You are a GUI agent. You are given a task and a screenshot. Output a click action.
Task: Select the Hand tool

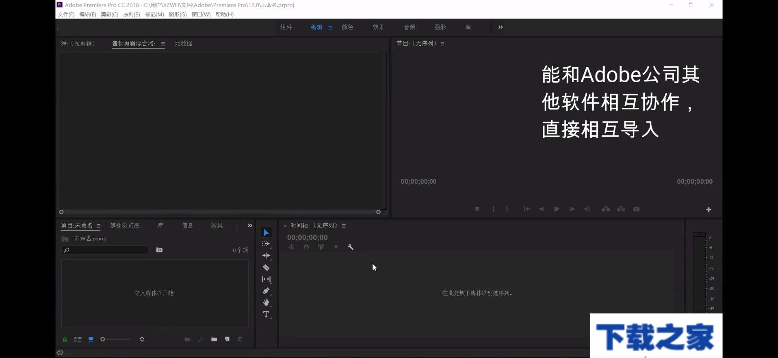click(266, 303)
